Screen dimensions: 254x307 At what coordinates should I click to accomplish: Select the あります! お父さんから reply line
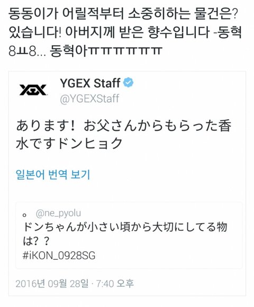pyautogui.click(x=123, y=126)
